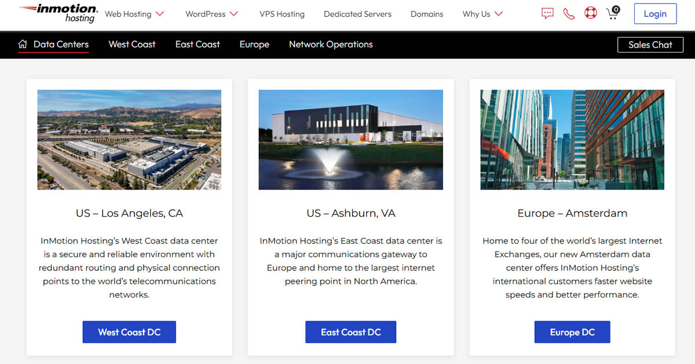
Task: Open the Amsterdam buildings photo
Action: (572, 140)
